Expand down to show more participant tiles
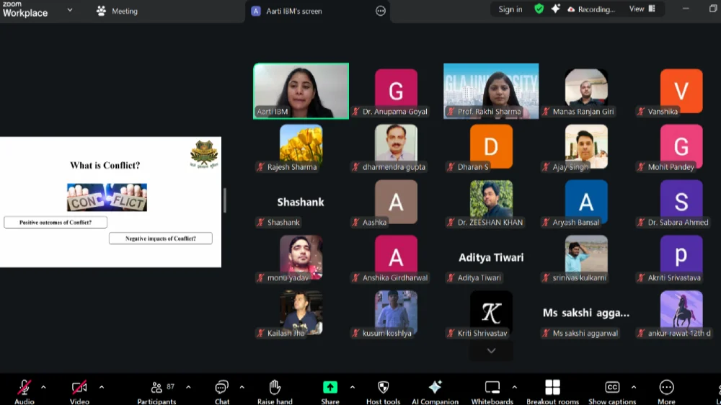 click(x=491, y=351)
